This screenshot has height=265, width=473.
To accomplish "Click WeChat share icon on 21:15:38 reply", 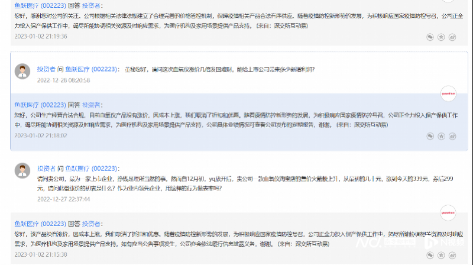I will [x=430, y=256].
